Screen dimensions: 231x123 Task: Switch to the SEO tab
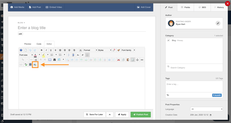(x=202, y=7)
